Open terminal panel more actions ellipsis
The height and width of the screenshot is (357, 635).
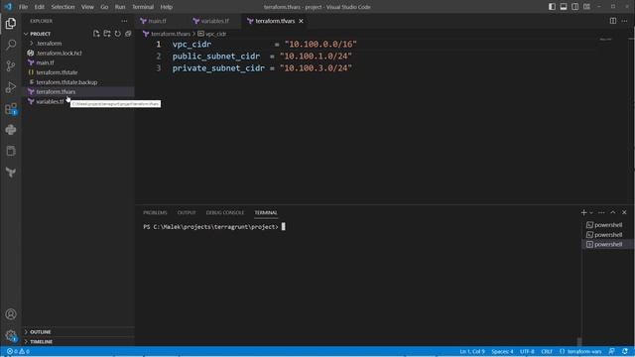(601, 212)
